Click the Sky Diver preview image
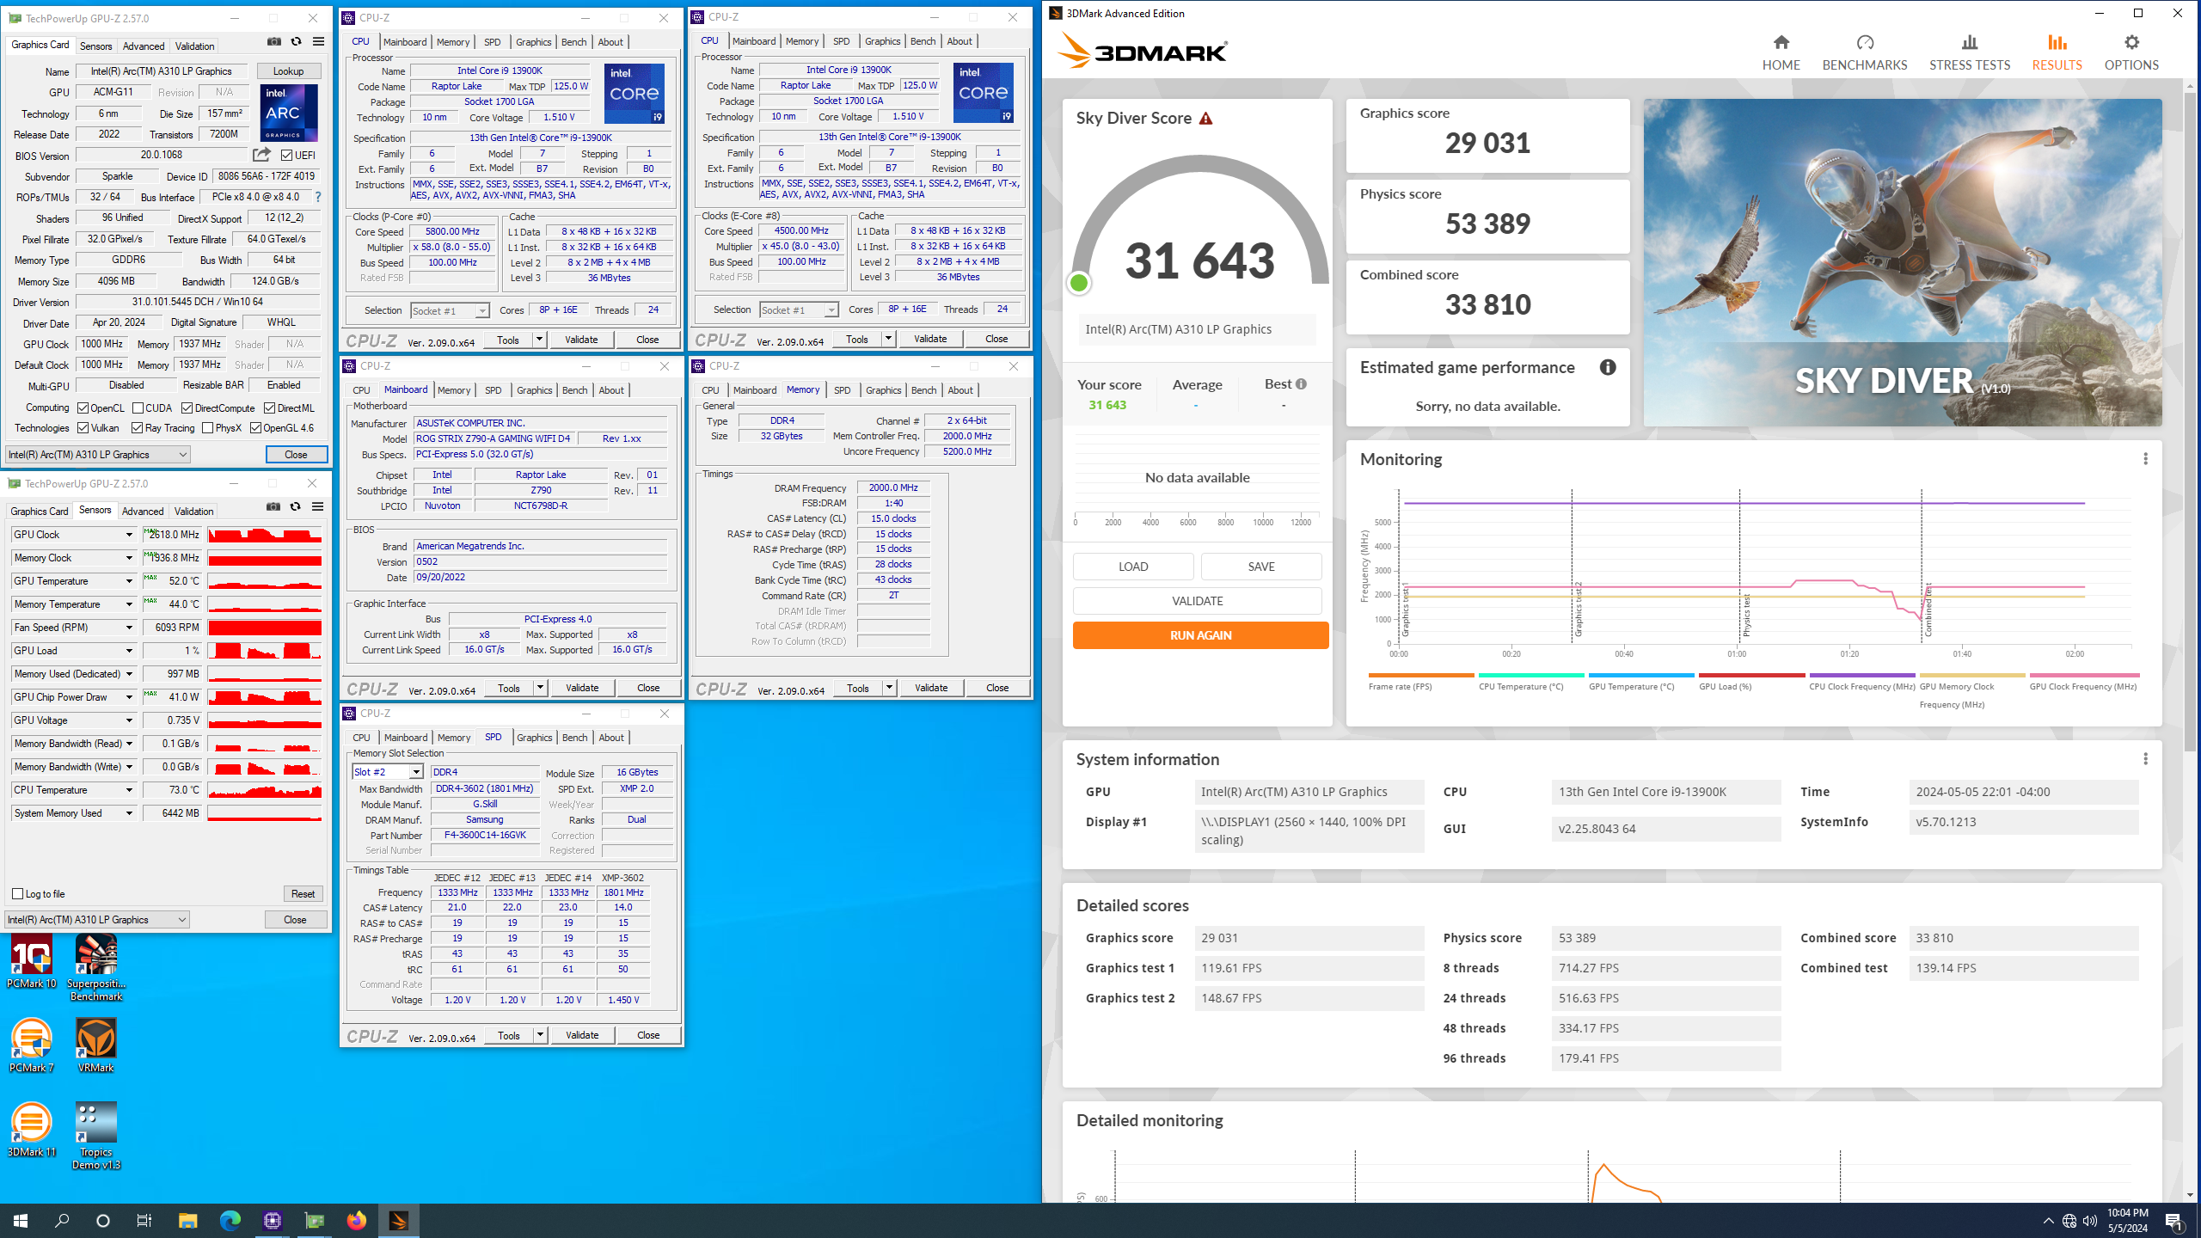2201x1238 pixels. coord(1902,262)
